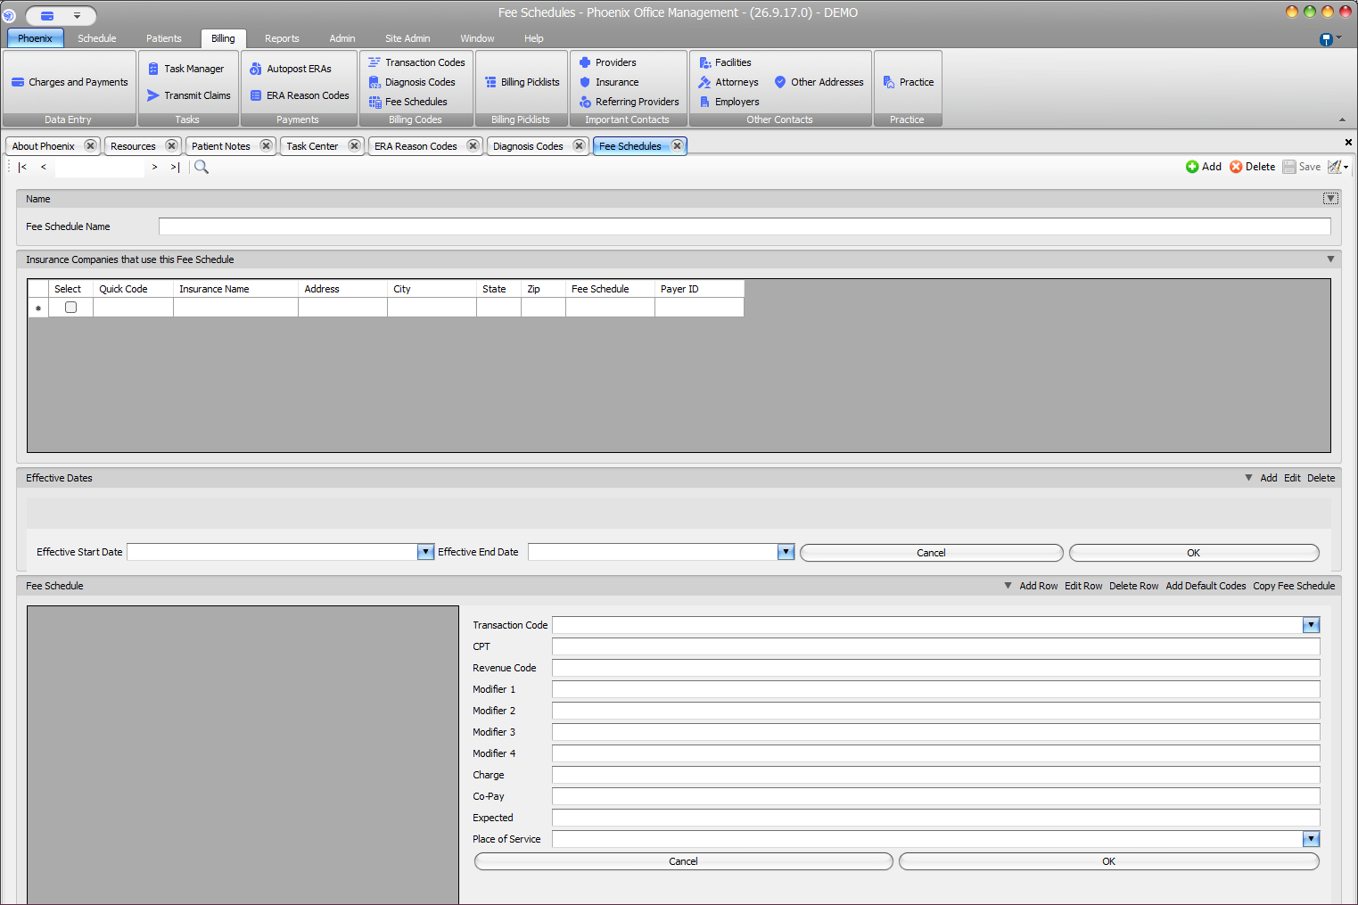The height and width of the screenshot is (905, 1358).
Task: Open Task Manager from ribbon
Action: coord(185,69)
